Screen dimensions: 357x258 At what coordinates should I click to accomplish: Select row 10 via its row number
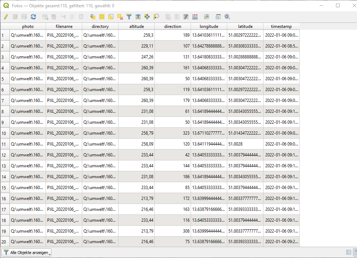point(5,133)
